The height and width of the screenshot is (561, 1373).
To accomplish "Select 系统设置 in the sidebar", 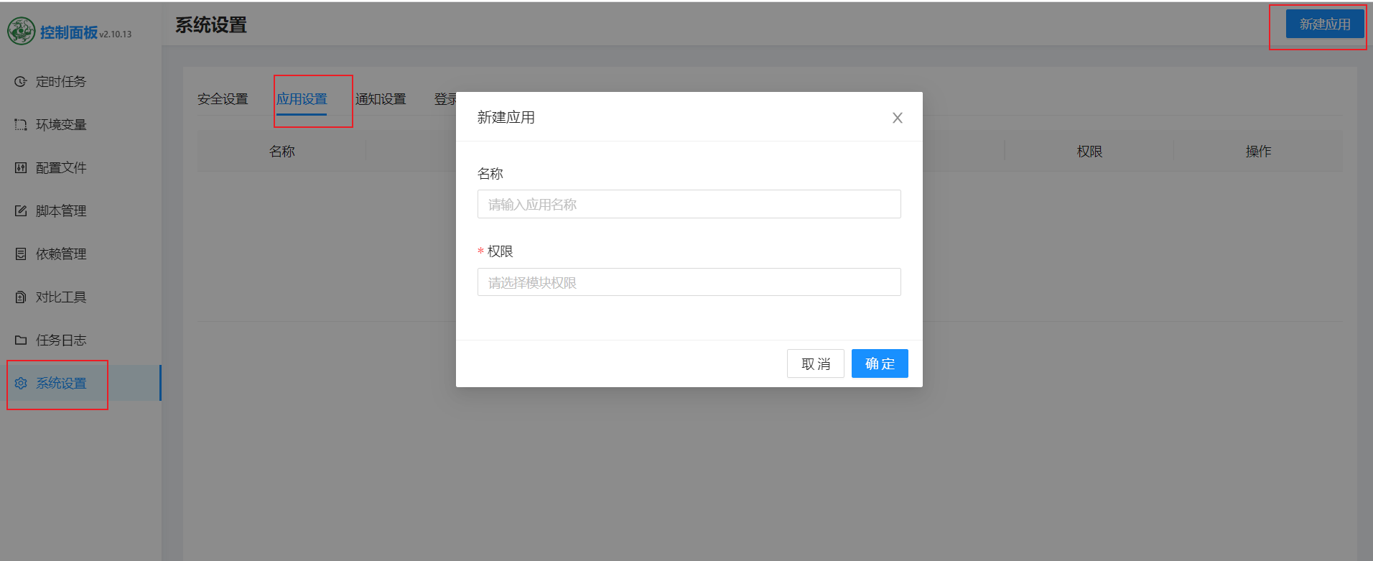I will coord(80,383).
